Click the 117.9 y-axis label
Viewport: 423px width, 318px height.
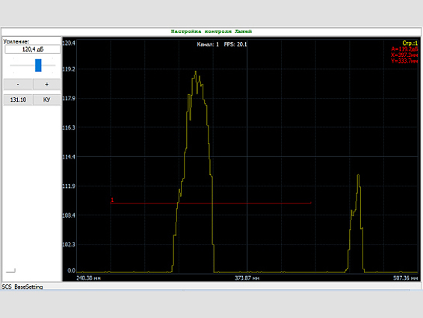[69, 98]
